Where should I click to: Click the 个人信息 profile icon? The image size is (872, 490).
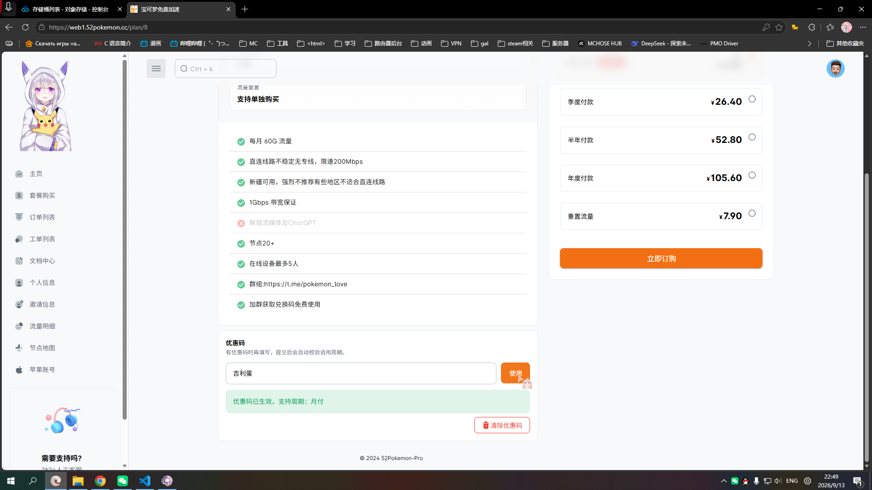19,283
